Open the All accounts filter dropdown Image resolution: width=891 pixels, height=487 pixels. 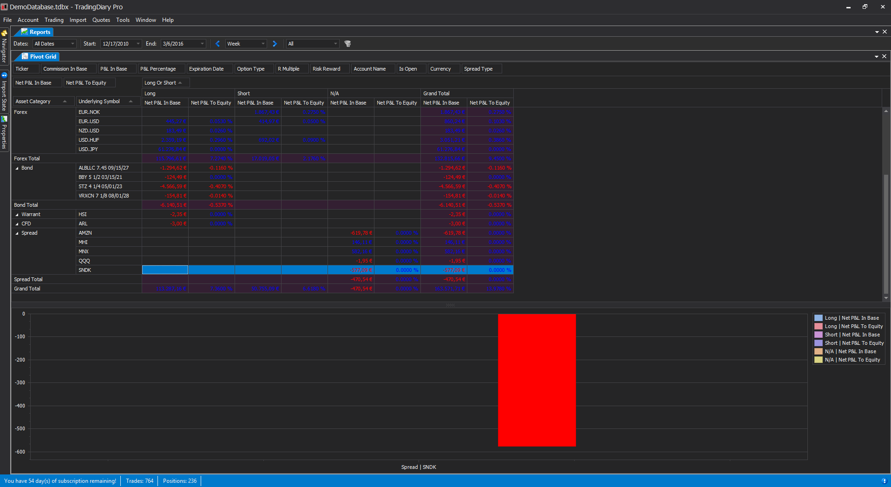pos(335,44)
